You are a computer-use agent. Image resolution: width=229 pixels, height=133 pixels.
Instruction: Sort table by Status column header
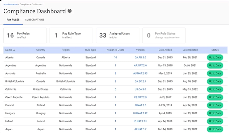pyautogui.click(x=215, y=50)
